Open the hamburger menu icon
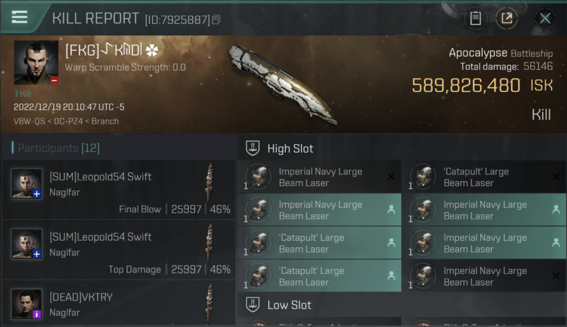 point(20,17)
